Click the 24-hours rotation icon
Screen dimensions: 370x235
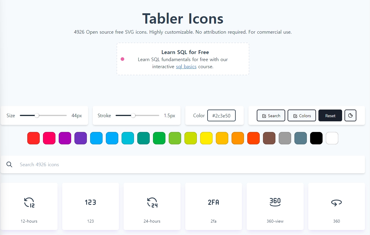coord(152,203)
